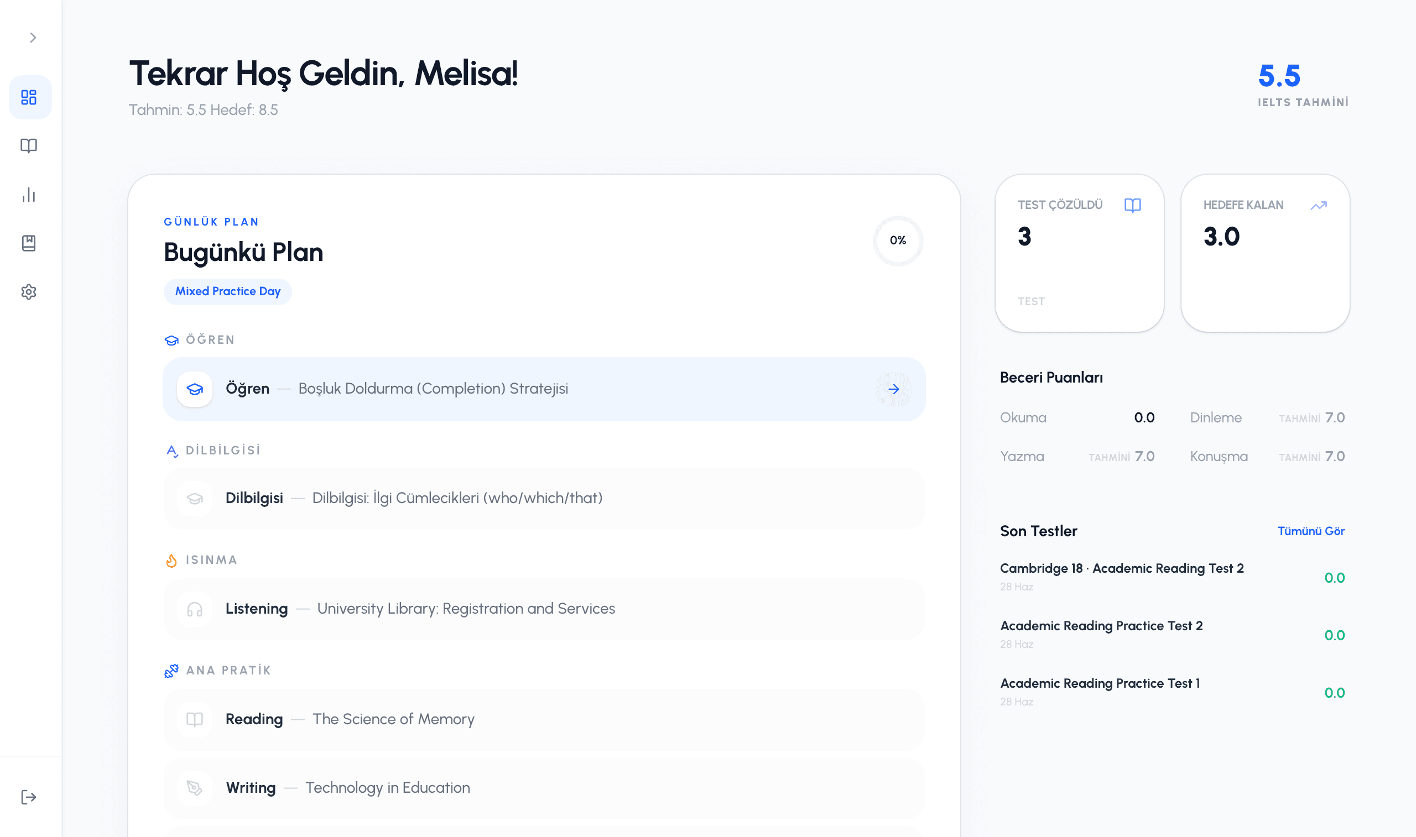Open the bookmarked notebook icon in sidebar
The image size is (1416, 837).
29,244
